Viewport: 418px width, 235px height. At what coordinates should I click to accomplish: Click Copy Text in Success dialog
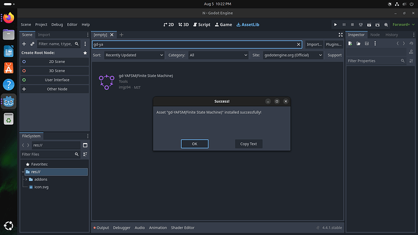pyautogui.click(x=248, y=144)
